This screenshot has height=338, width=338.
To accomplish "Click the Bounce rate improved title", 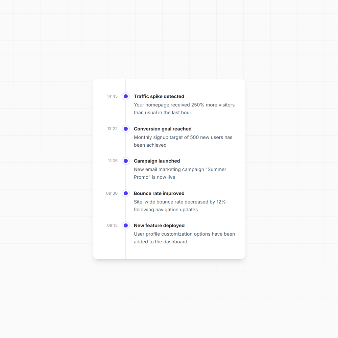I will pos(159,193).
